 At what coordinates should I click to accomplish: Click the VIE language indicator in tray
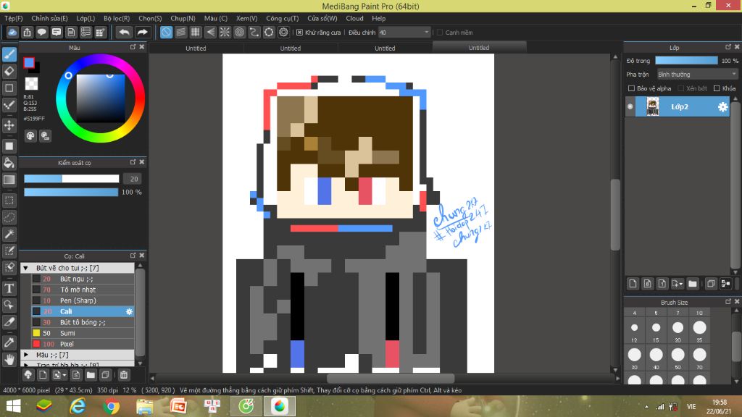point(691,407)
